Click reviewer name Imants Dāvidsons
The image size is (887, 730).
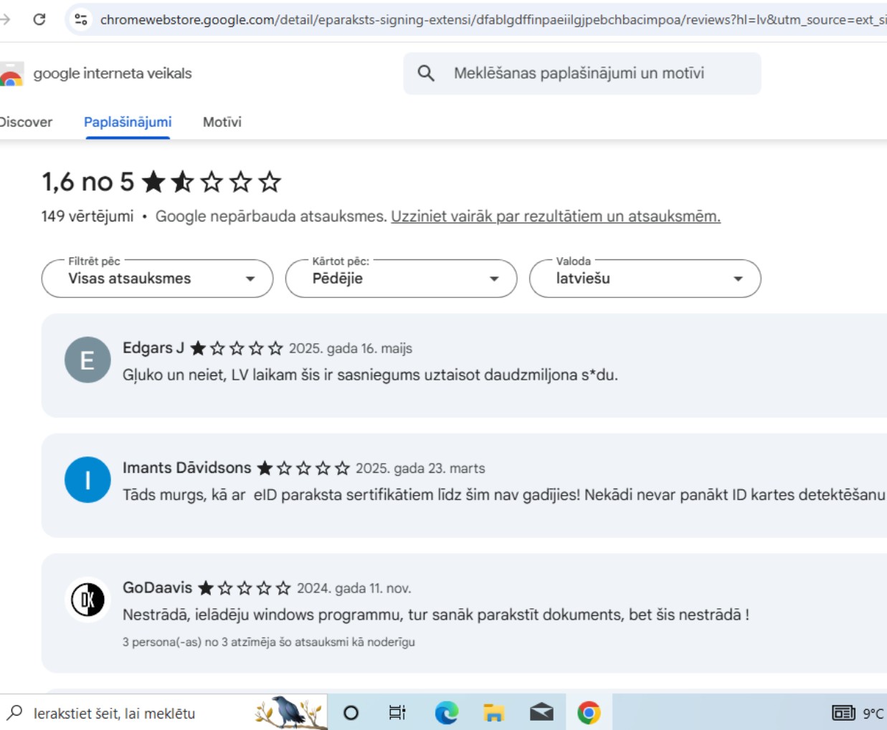187,468
